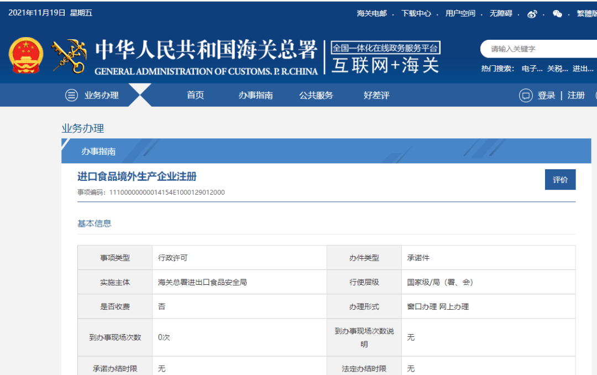Open the 业务办理 menu
Screen dimensions: 597x375
click(101, 95)
